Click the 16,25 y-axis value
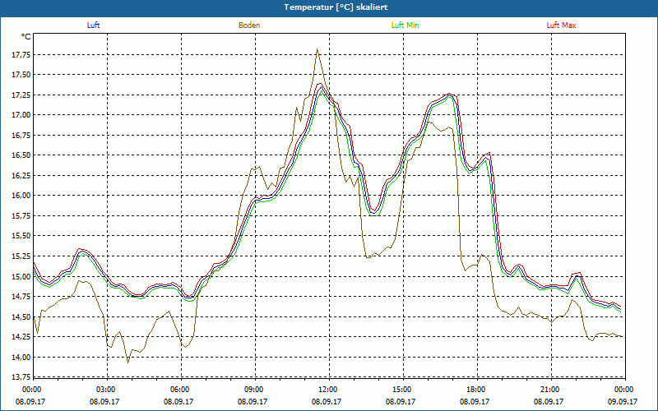Image resolution: width=658 pixels, height=411 pixels. pyautogui.click(x=21, y=176)
